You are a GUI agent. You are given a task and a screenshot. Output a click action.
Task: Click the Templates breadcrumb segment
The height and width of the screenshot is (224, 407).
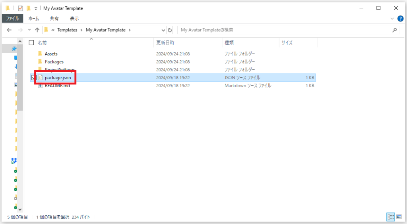(x=67, y=30)
